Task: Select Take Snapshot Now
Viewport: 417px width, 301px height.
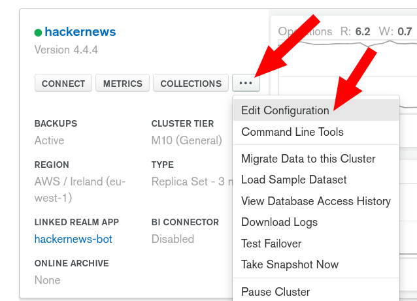Action: click(290, 264)
